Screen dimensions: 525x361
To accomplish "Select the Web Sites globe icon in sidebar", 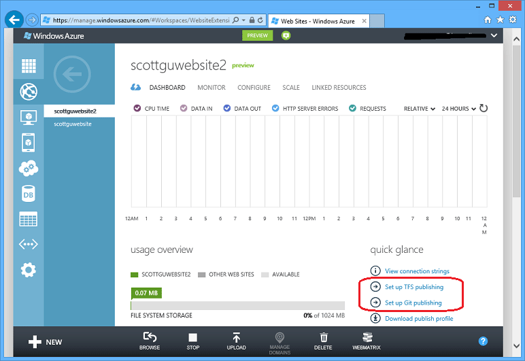I will [x=29, y=92].
